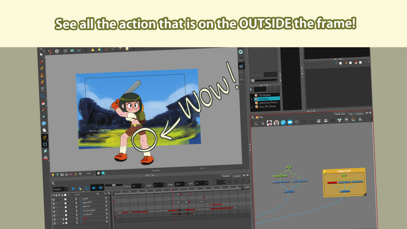The width and height of the screenshot is (407, 229).
Task: Open the FPS dropdown arrow
Action: point(207,183)
